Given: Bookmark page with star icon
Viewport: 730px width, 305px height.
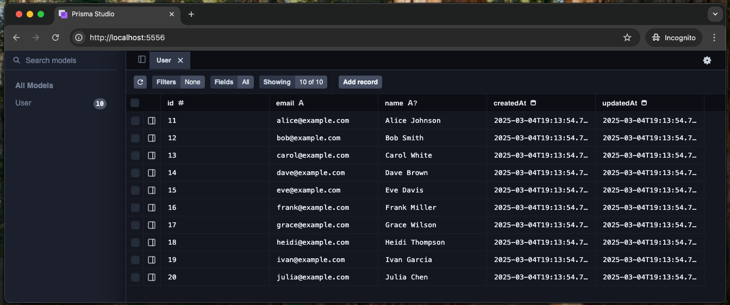Looking at the screenshot, I should point(627,38).
